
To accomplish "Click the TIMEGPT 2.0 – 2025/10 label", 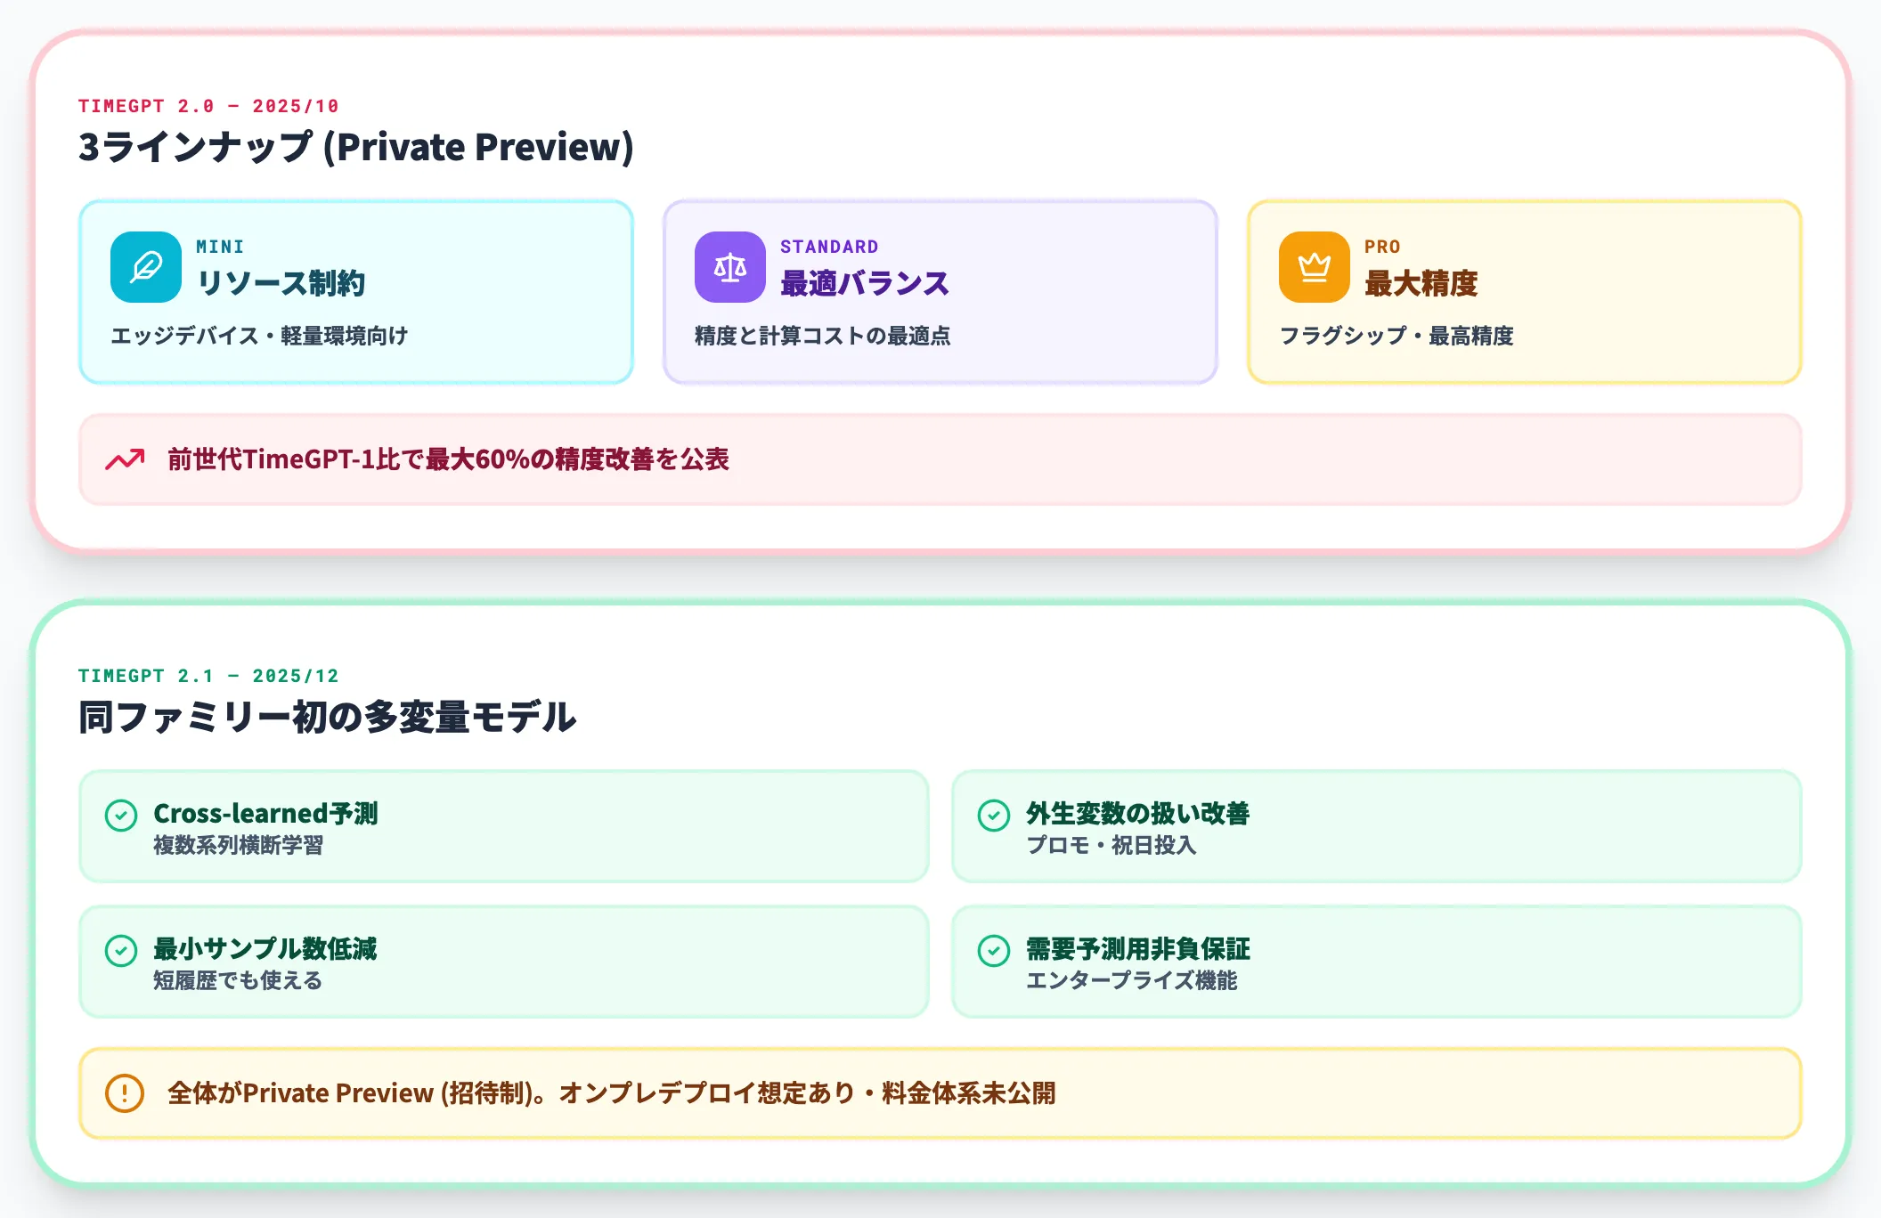I will click(208, 106).
